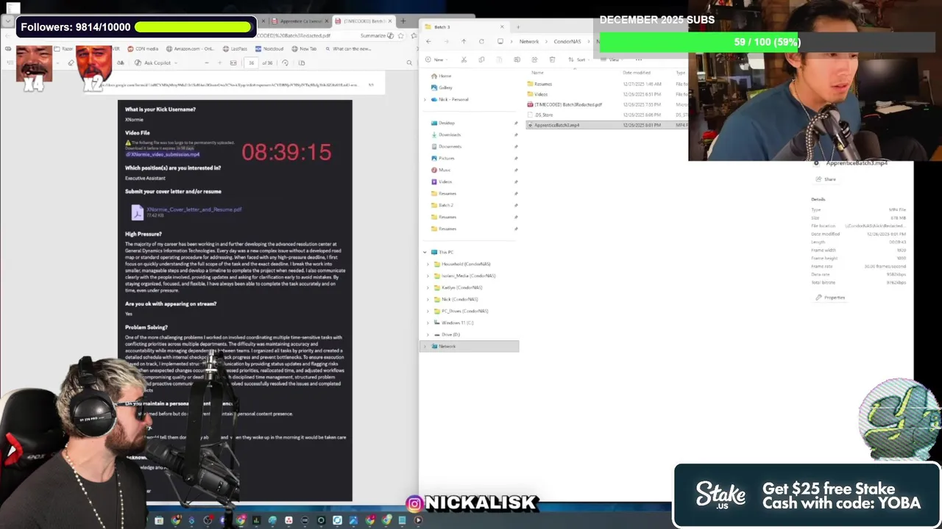Unpin Downloads using its pin icon
Screen dimensions: 942x529
point(516,134)
